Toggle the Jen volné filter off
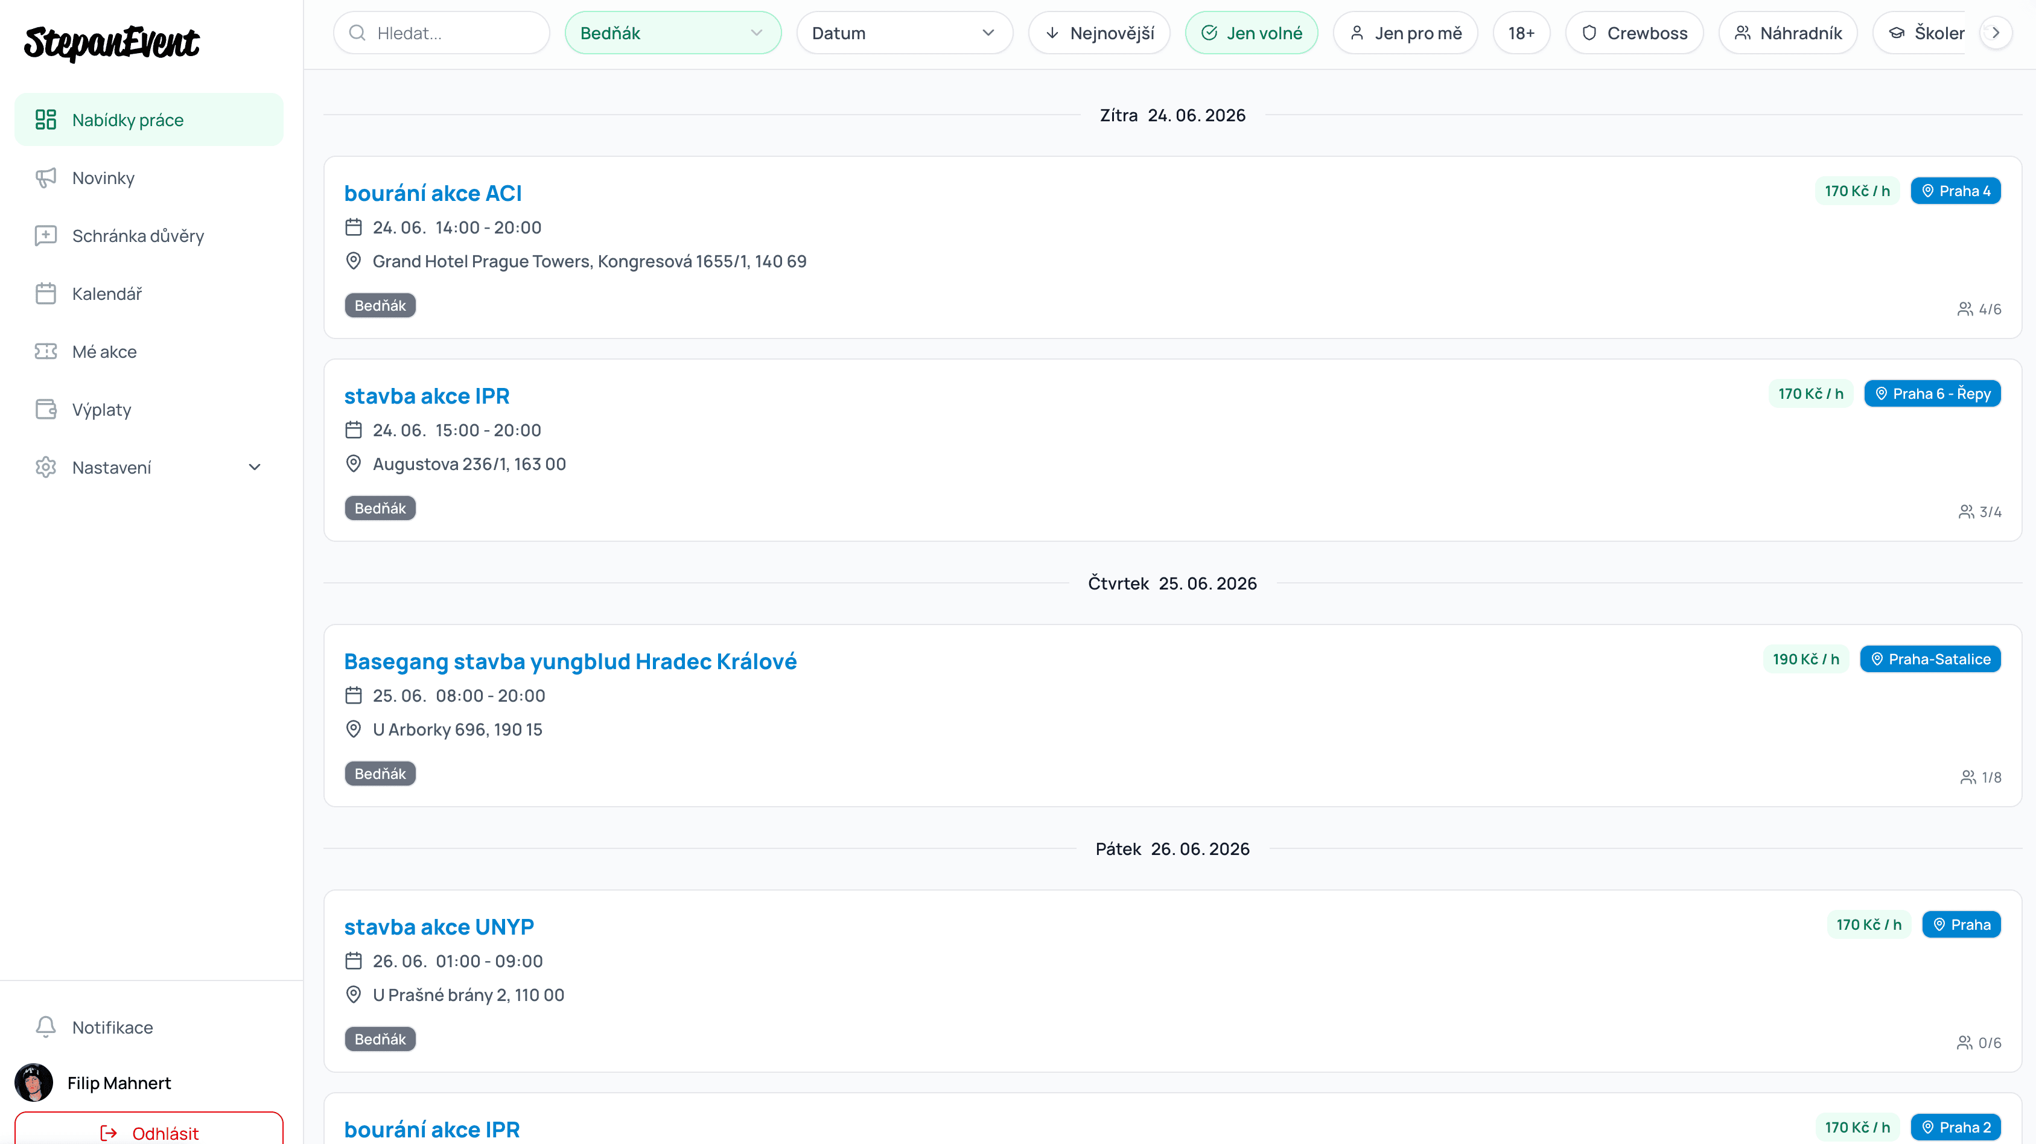This screenshot has height=1144, width=2036. click(1251, 33)
